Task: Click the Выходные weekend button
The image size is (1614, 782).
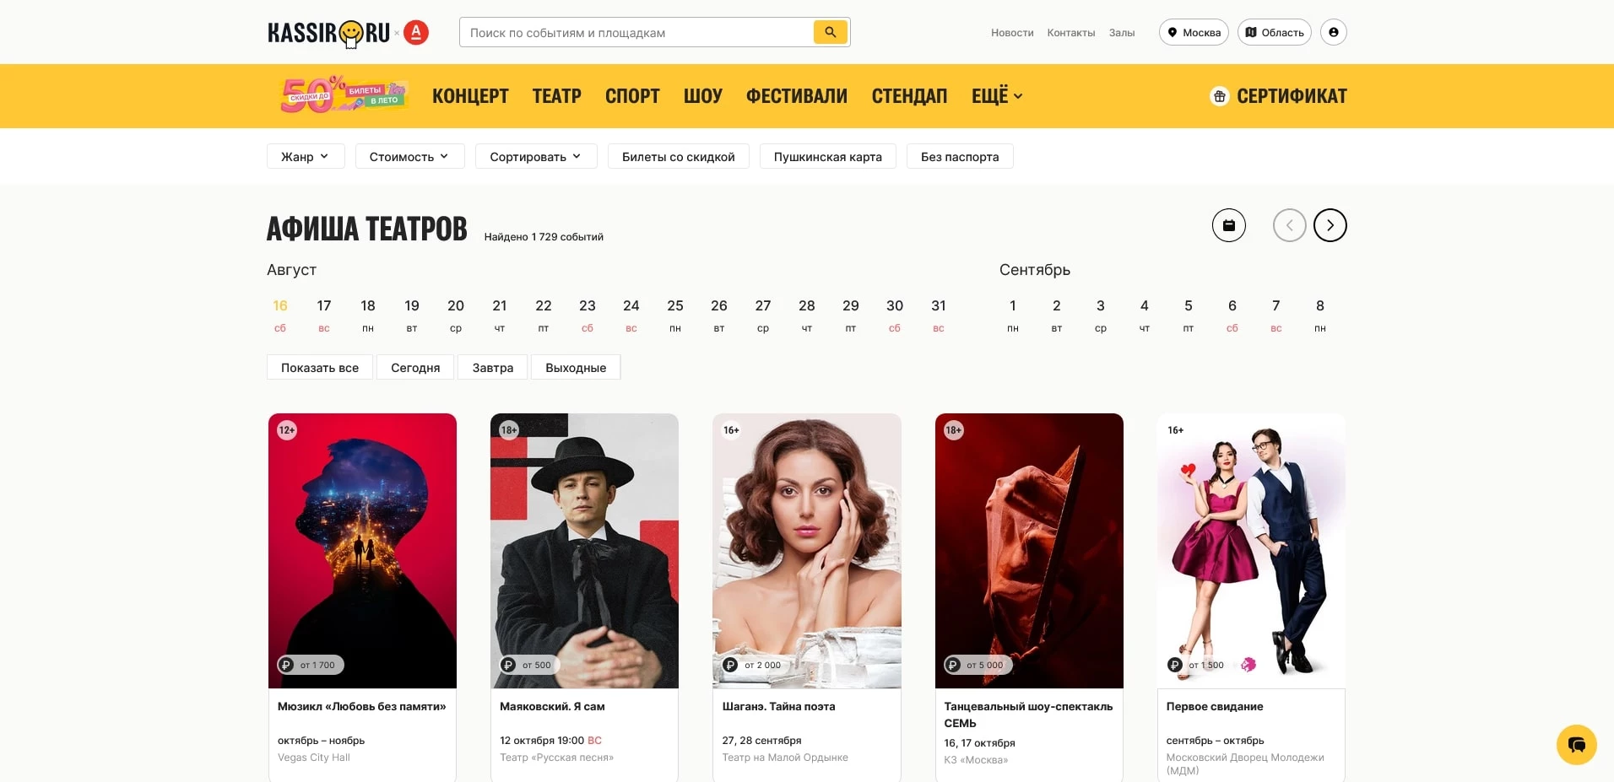Action: [575, 368]
